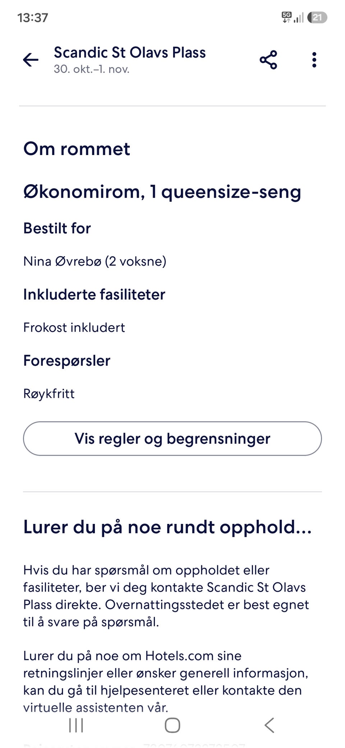Tap the 30. okt.–1. nov. date text

click(x=92, y=69)
